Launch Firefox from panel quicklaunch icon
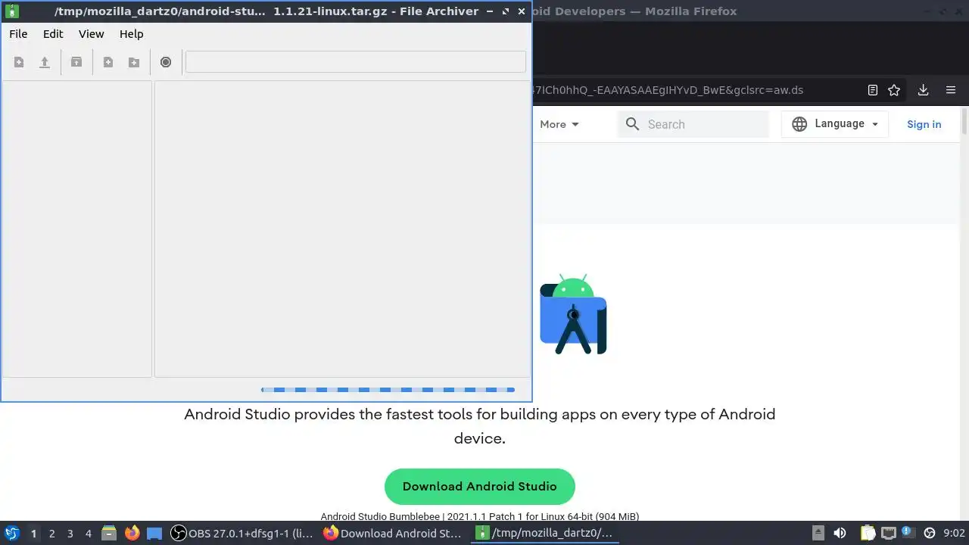 click(132, 533)
